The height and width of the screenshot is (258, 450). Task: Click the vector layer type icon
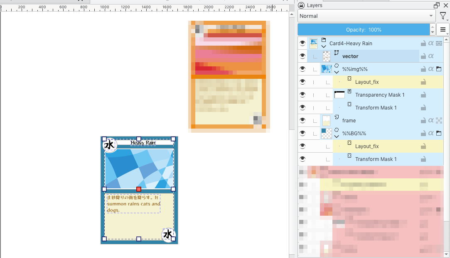click(336, 53)
